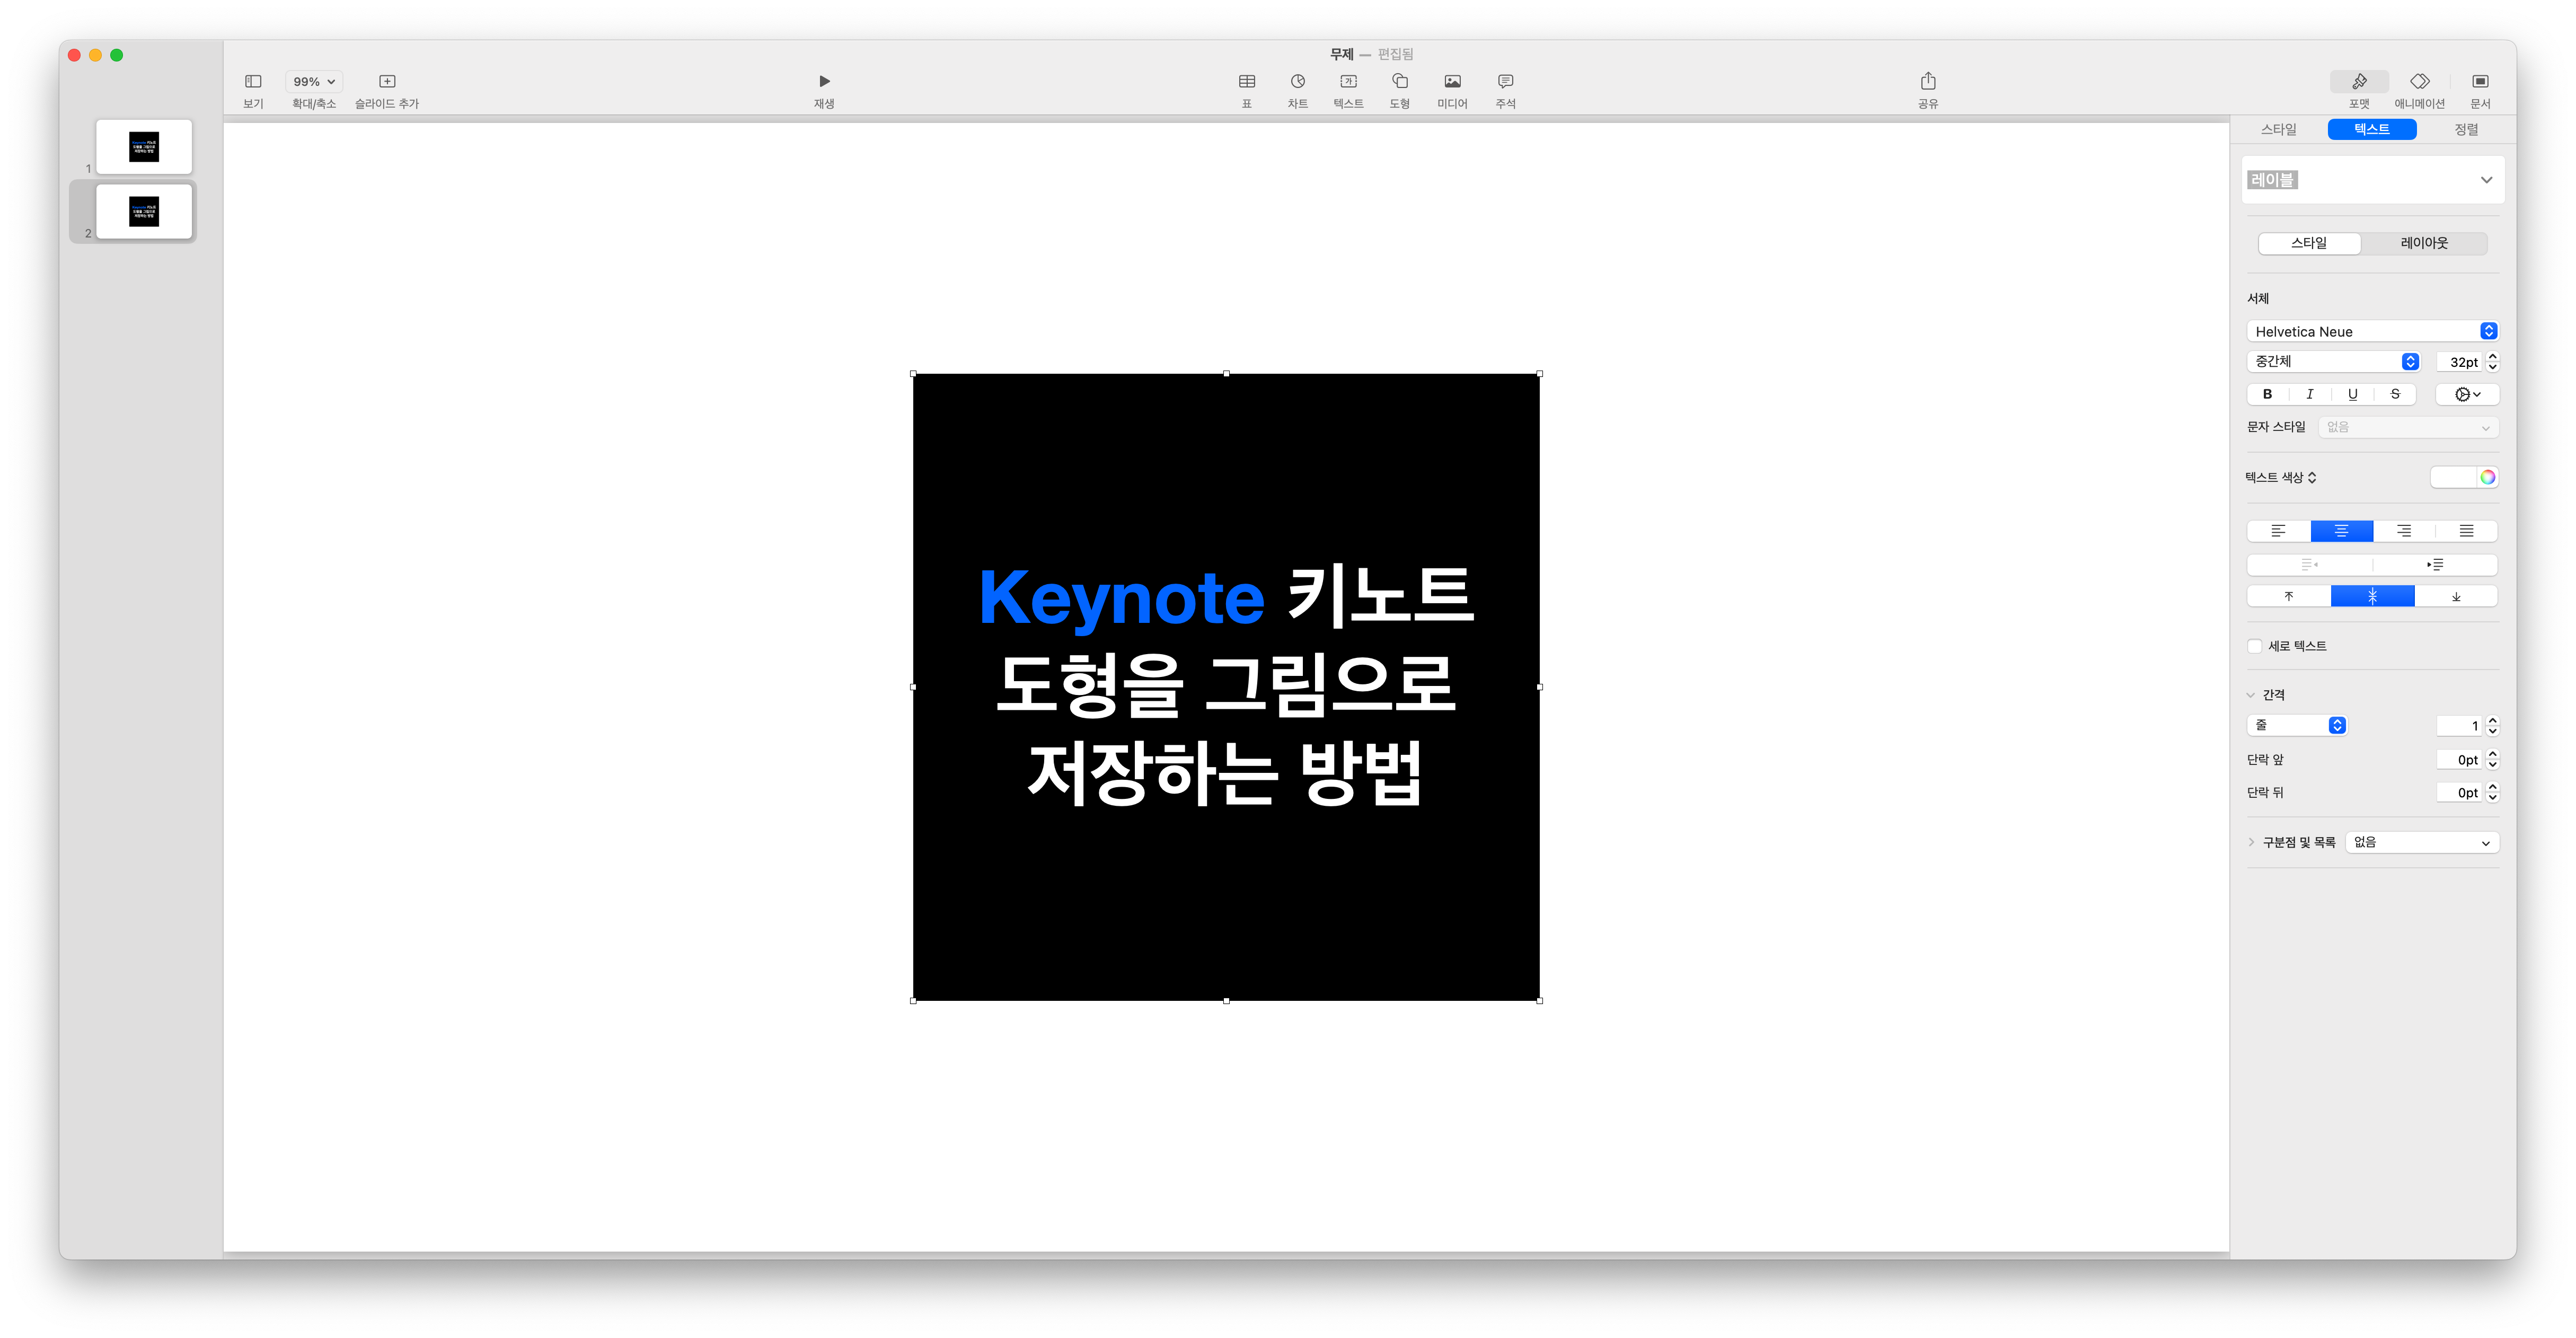
Task: Open the Animation (애니메이션) inspector icon
Action: pos(2419,82)
